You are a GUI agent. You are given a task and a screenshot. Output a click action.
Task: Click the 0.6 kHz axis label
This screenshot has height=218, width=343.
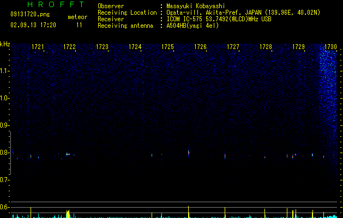pos(5,207)
